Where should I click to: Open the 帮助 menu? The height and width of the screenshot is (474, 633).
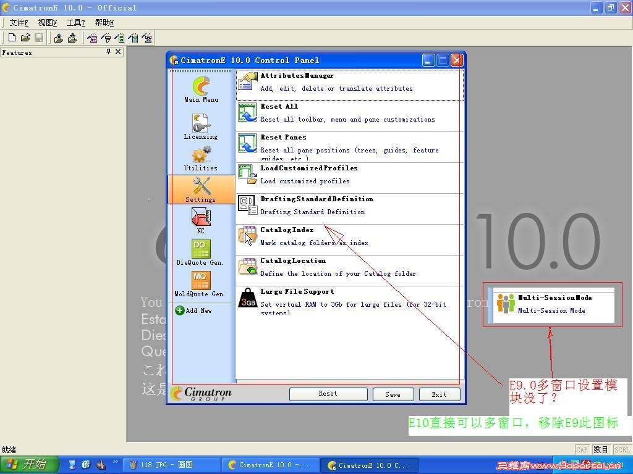click(104, 23)
